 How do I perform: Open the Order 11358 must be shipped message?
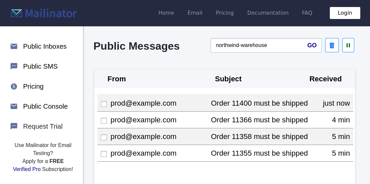click(x=259, y=137)
